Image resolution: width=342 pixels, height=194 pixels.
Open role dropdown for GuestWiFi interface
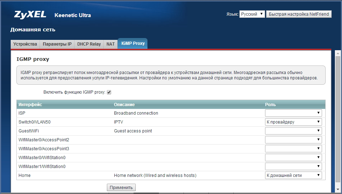[x=293, y=131]
